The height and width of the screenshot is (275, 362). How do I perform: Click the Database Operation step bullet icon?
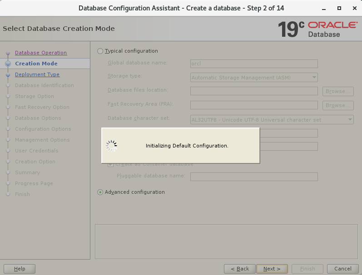coord(8,53)
